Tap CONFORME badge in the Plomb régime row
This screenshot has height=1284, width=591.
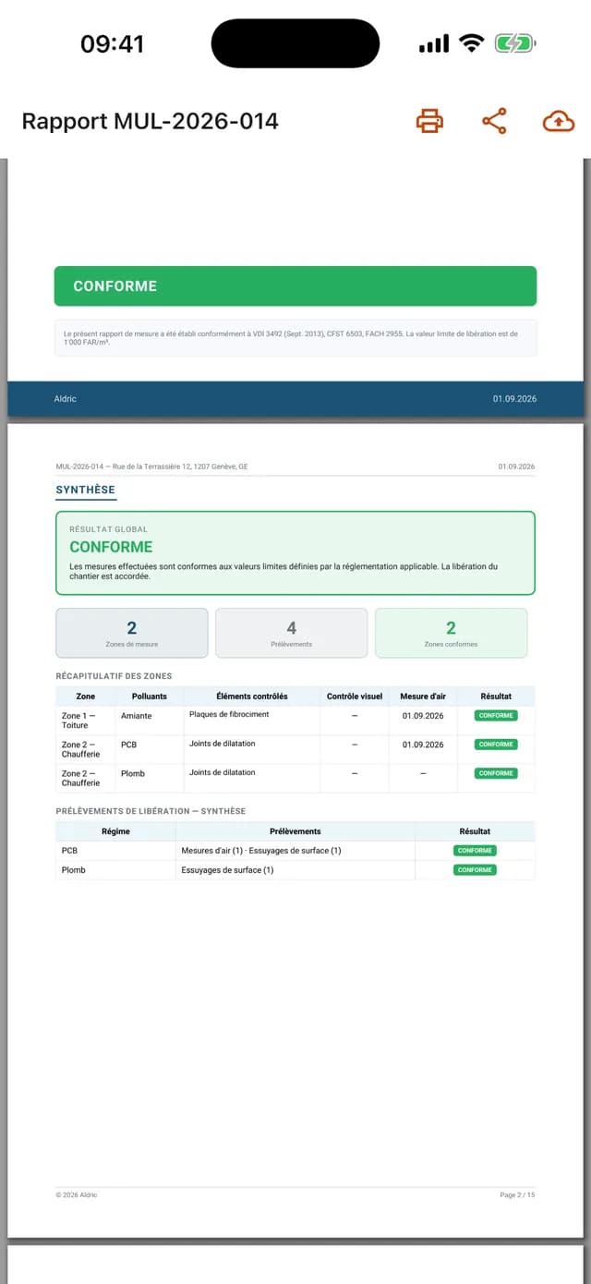click(475, 870)
